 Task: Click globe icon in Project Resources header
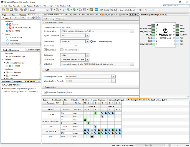click(38, 18)
